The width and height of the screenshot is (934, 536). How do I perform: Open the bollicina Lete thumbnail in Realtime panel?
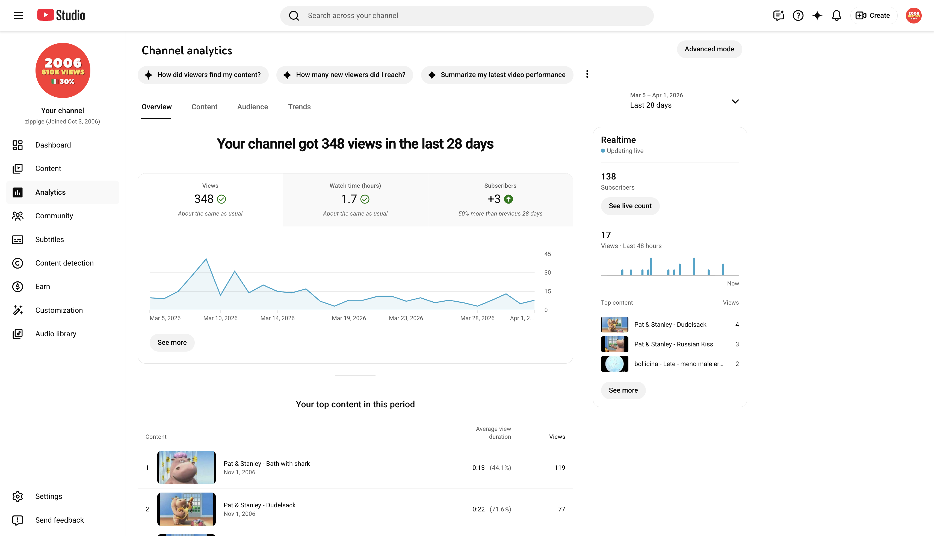(x=614, y=364)
